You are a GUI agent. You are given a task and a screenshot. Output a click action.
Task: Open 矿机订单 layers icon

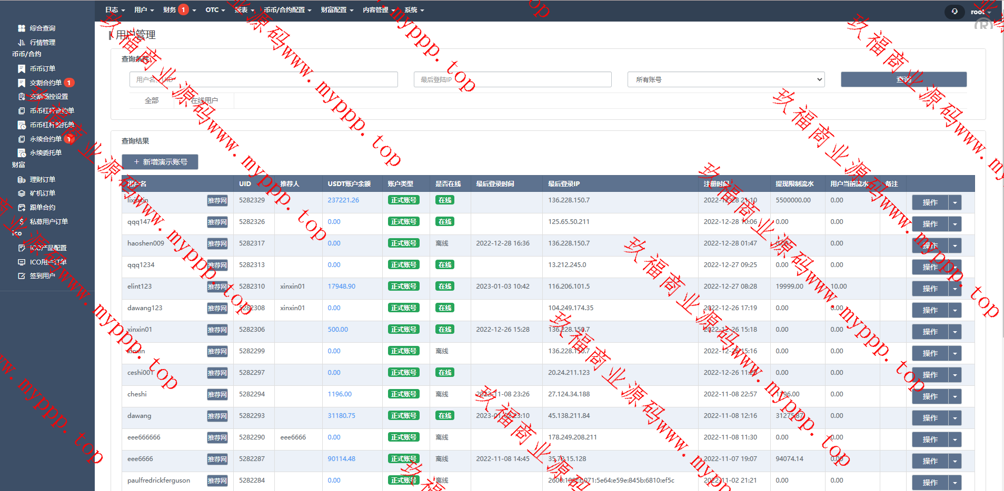click(x=22, y=193)
